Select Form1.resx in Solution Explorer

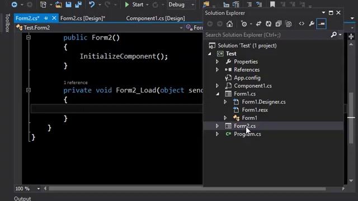tap(255, 110)
